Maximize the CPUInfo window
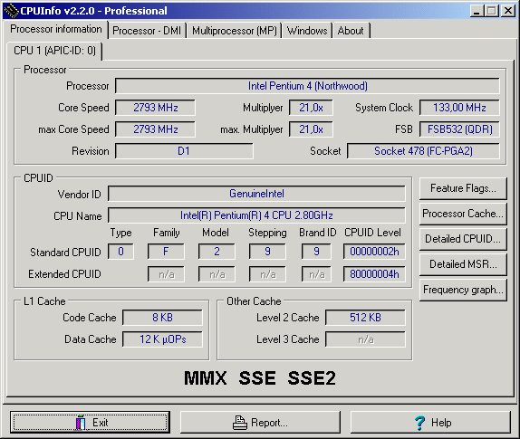This screenshot has width=520, height=439. tap(492, 11)
